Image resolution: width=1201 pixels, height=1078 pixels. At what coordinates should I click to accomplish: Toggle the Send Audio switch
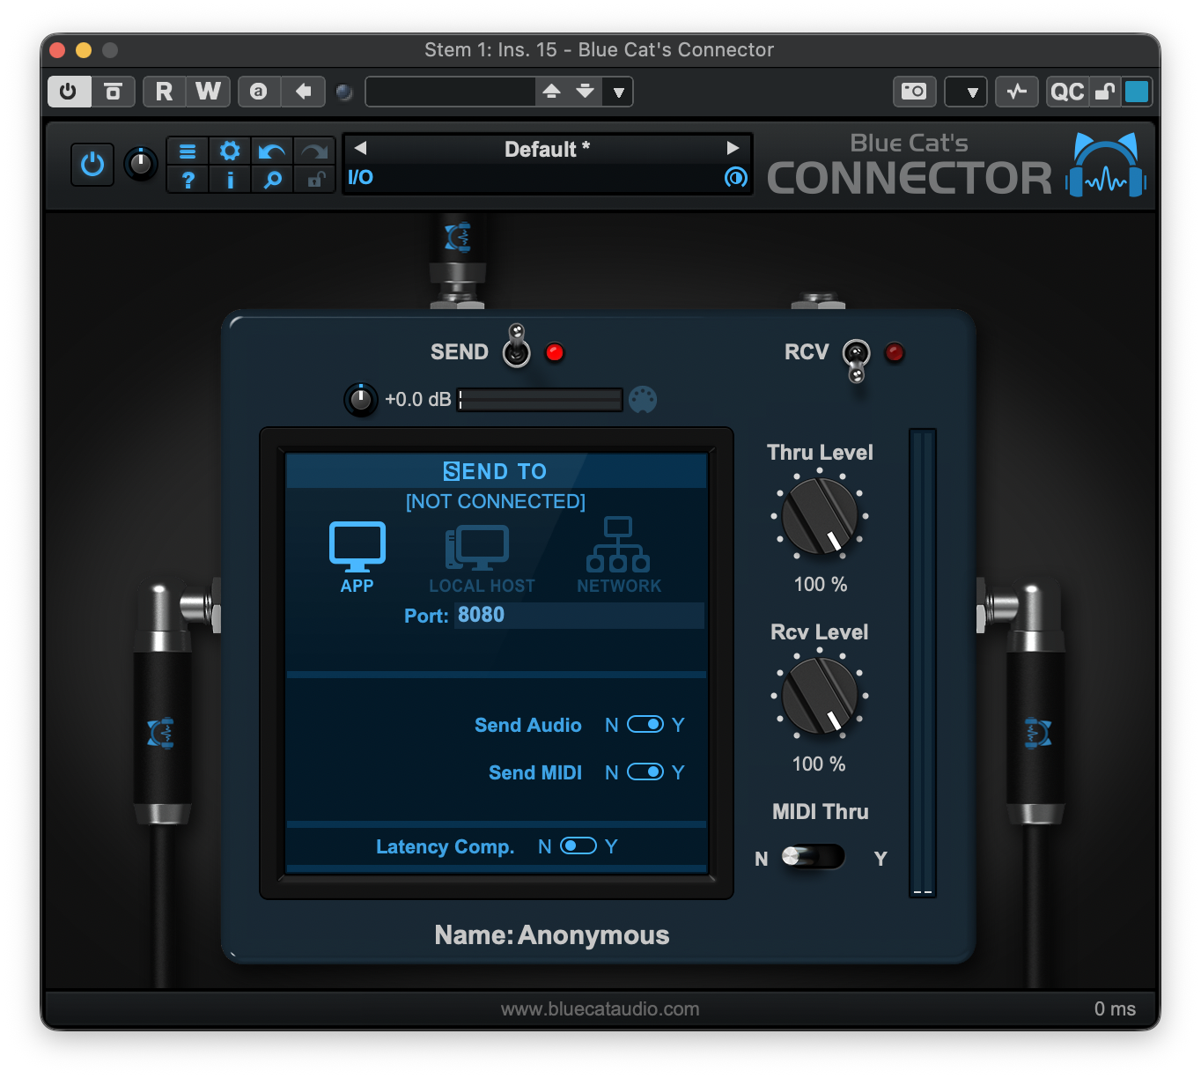click(x=645, y=725)
